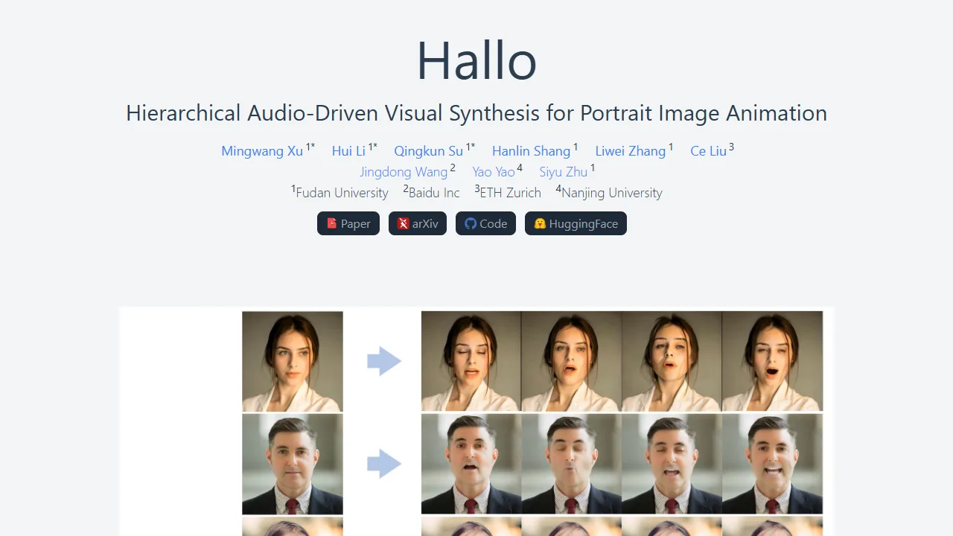The image size is (953, 536).
Task: Click the Yao Yao author link
Action: (494, 172)
